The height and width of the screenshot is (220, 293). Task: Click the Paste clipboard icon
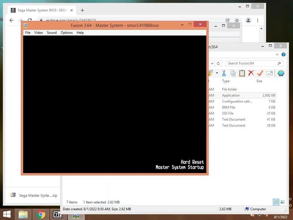(242, 73)
